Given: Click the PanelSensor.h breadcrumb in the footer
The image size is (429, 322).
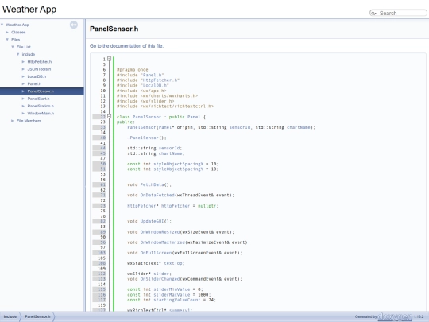Looking at the screenshot, I should coord(37,316).
